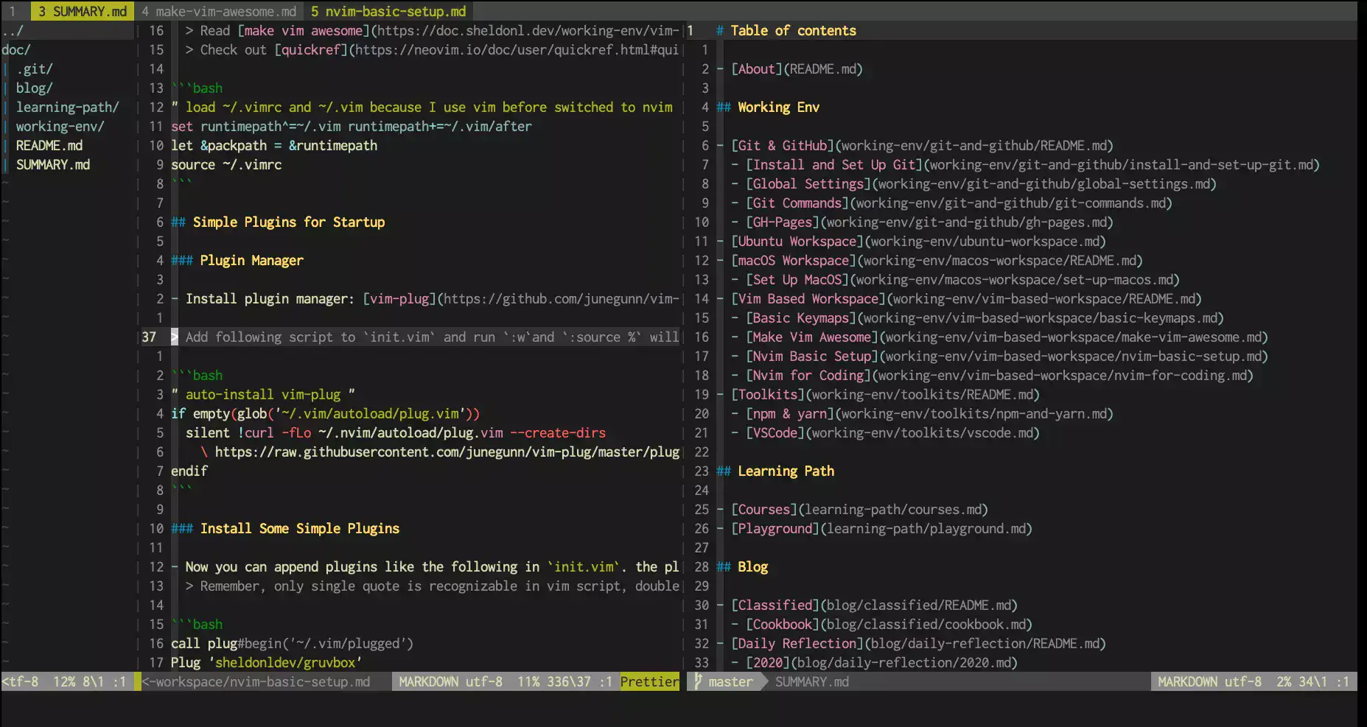This screenshot has height=727, width=1367.
Task: Click the Ubuntu Workspace link
Action: point(797,241)
